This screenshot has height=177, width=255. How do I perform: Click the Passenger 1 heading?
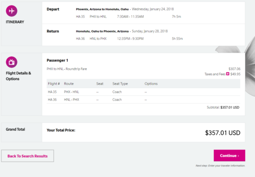click(57, 60)
